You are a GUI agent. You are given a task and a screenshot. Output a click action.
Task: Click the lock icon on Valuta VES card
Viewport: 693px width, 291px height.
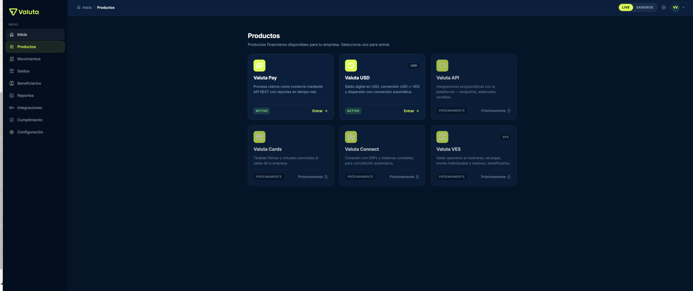pyautogui.click(x=509, y=177)
